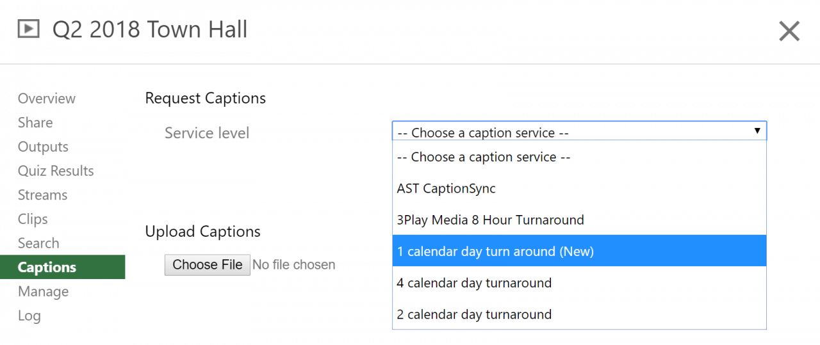Open the Search tab in sidebar
This screenshot has width=820, height=345.
[38, 243]
